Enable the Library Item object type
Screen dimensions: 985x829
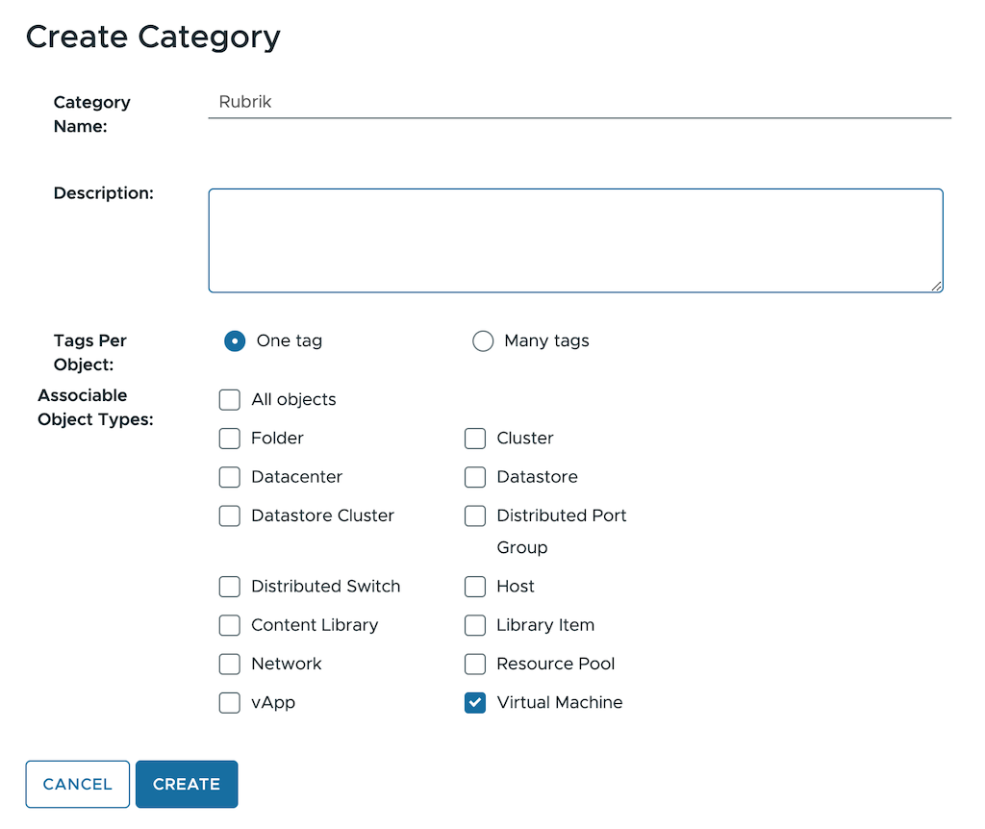[x=475, y=626]
